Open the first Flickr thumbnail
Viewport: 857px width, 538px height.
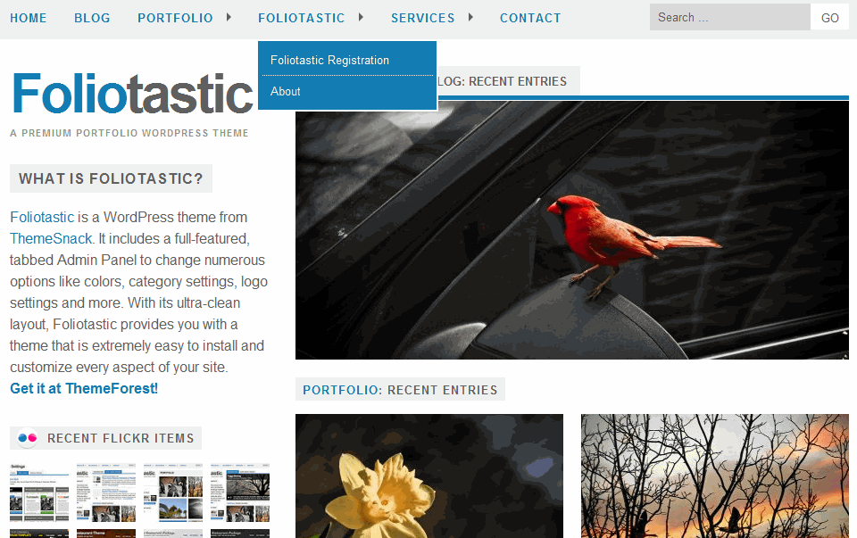tap(39, 493)
